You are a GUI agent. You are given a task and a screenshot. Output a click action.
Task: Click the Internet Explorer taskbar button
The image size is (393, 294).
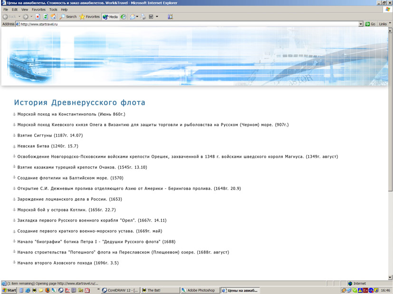click(240, 290)
